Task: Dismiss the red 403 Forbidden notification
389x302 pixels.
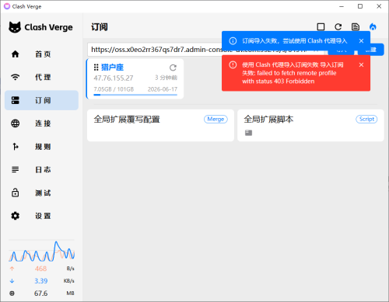Action: (x=361, y=64)
